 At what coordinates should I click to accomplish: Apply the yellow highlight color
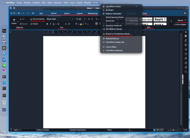(x=81, y=24)
